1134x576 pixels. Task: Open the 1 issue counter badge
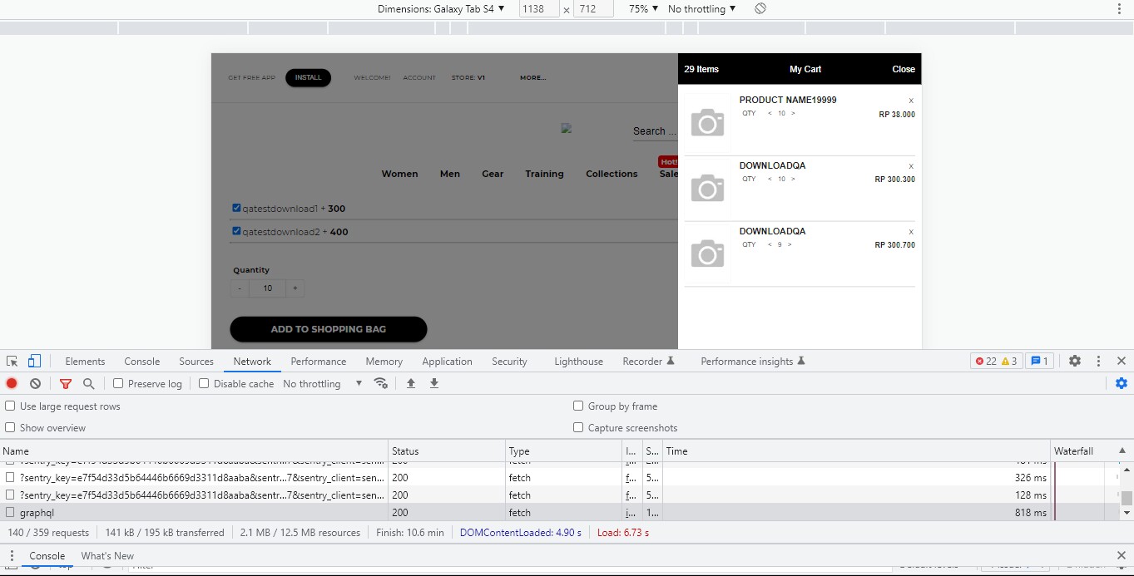pyautogui.click(x=1040, y=361)
